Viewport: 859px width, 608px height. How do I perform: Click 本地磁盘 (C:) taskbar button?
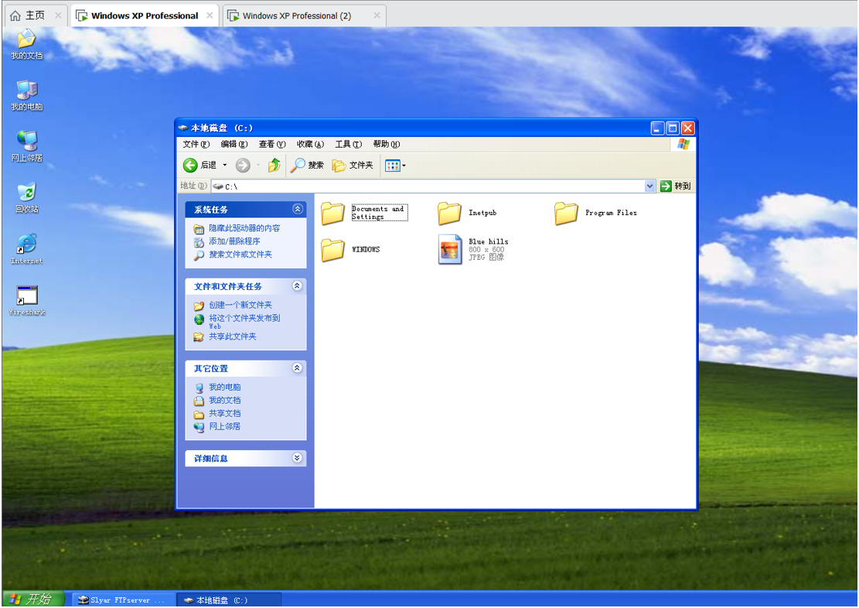230,599
